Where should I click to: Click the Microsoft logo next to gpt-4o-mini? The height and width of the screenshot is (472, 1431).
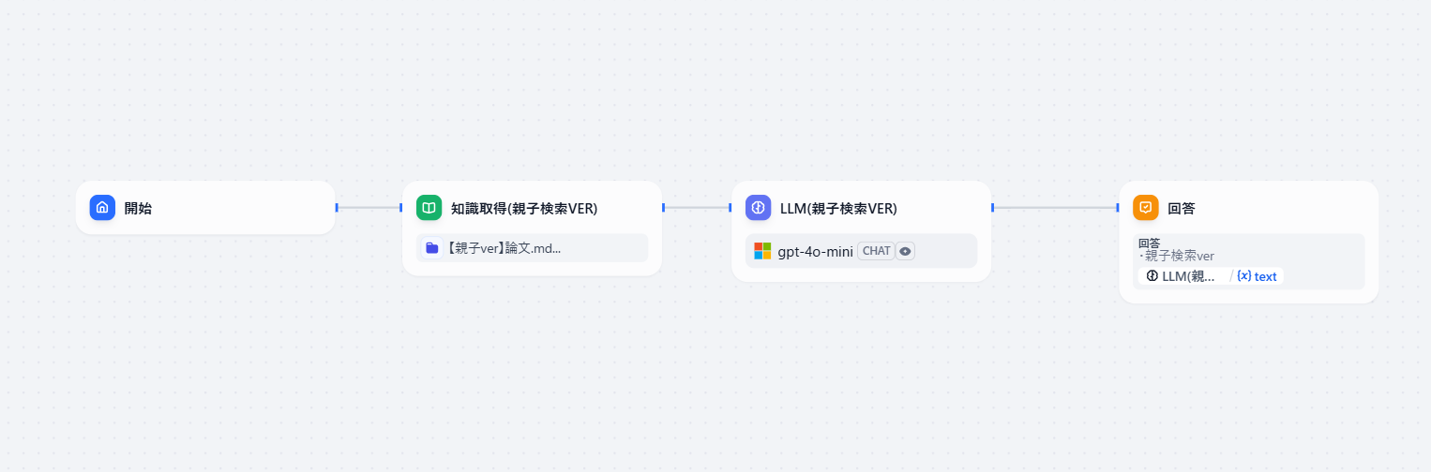(762, 251)
